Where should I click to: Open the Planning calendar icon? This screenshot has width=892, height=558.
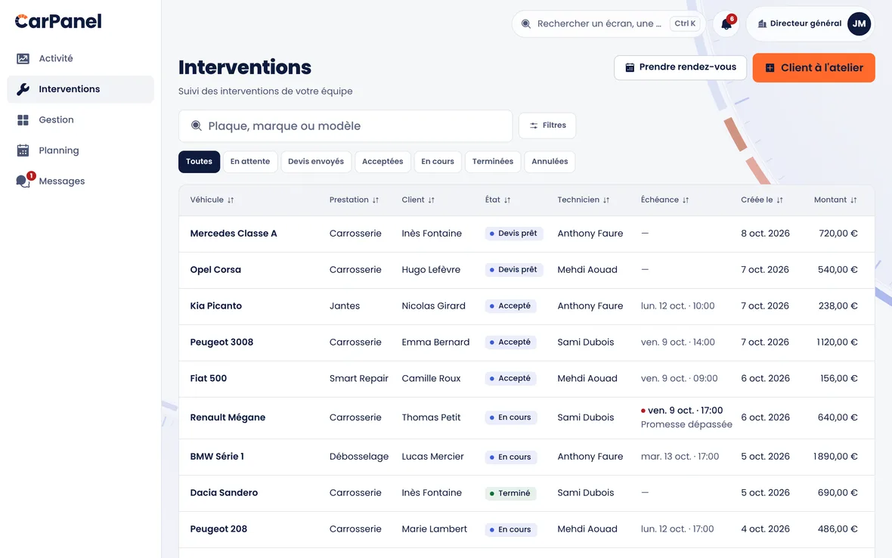tap(23, 150)
